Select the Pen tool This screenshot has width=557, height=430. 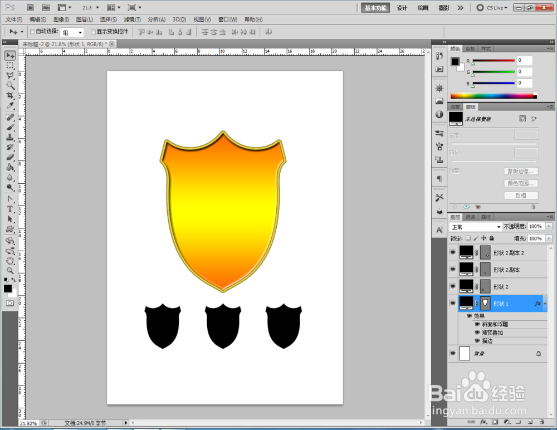[x=10, y=199]
